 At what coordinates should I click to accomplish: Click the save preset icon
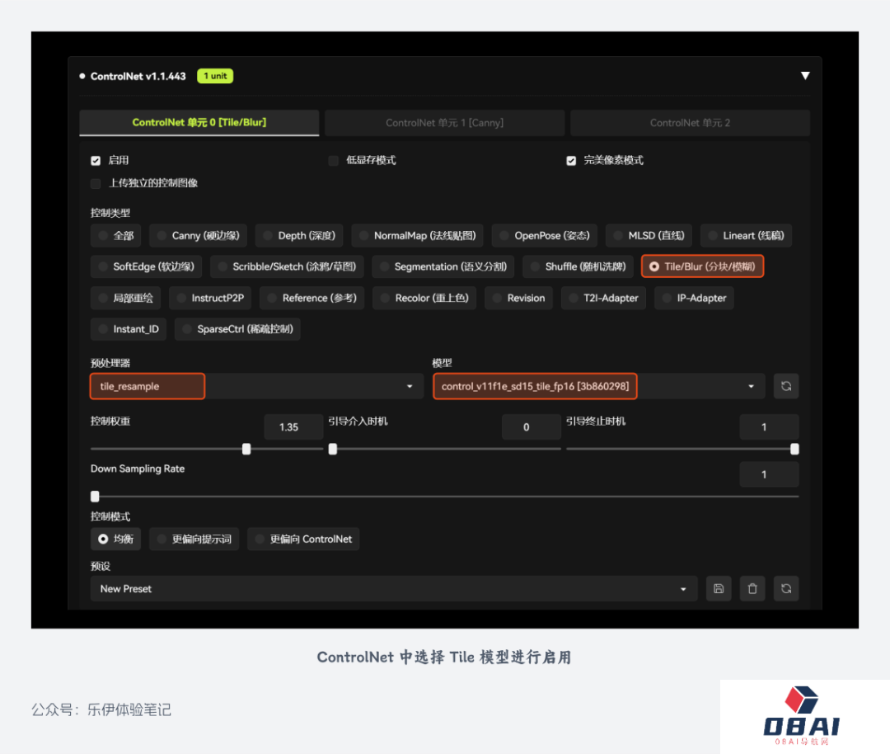click(x=718, y=589)
